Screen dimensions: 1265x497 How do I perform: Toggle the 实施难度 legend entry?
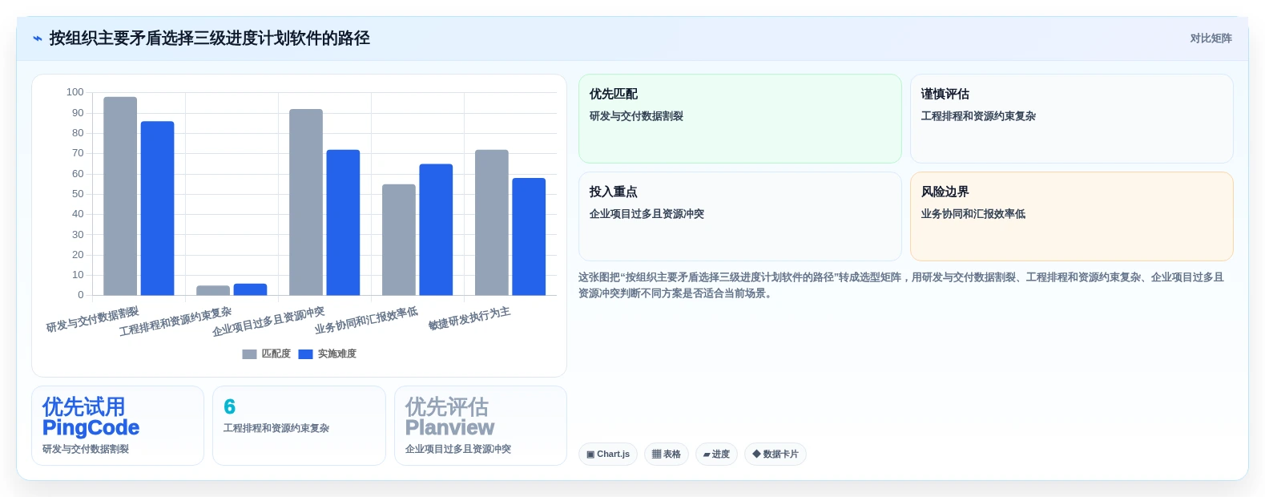327,354
